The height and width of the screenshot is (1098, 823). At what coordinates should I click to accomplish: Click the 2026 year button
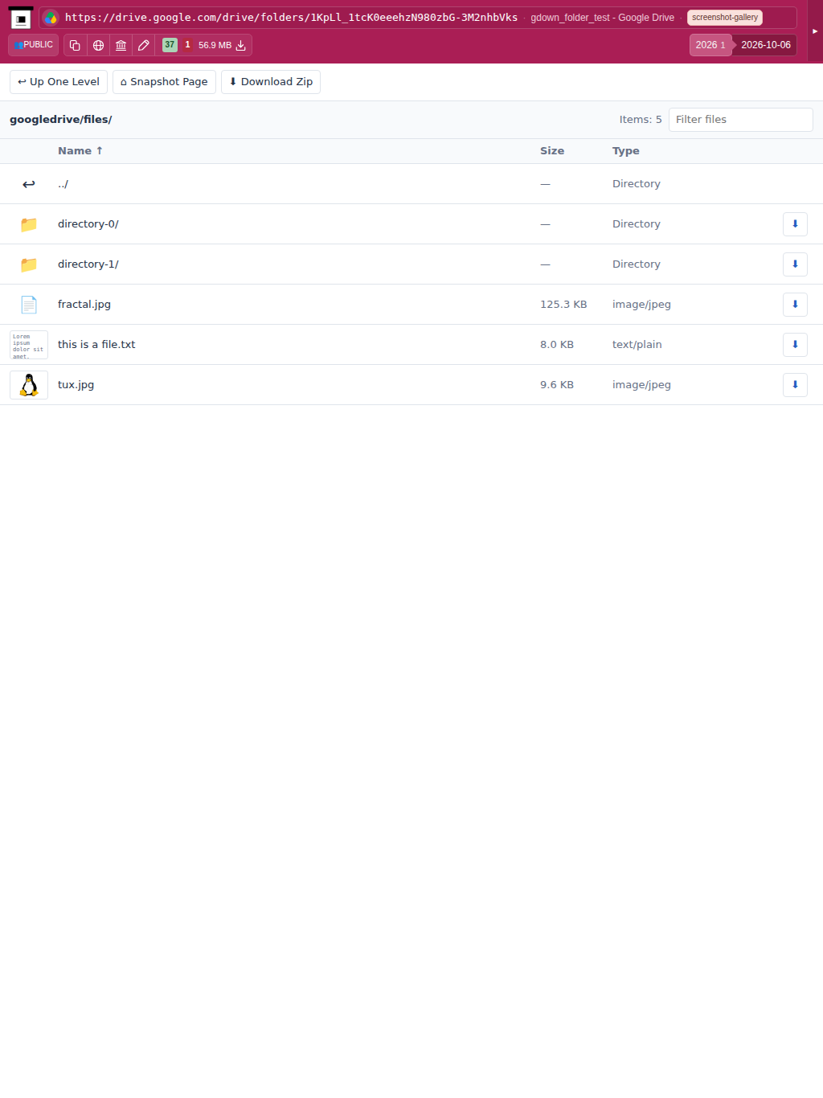(710, 45)
